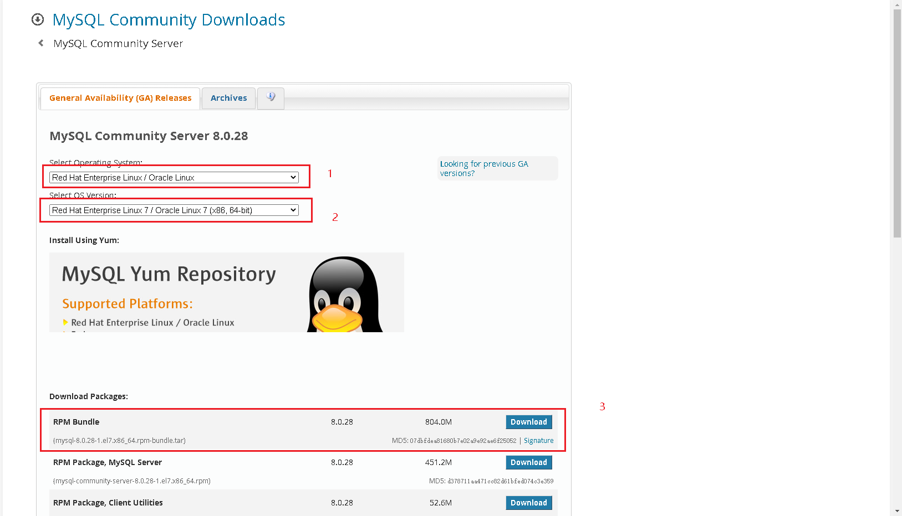Click the MySQL Community Server 8.0.28 heading
This screenshot has height=516, width=902.
[149, 136]
